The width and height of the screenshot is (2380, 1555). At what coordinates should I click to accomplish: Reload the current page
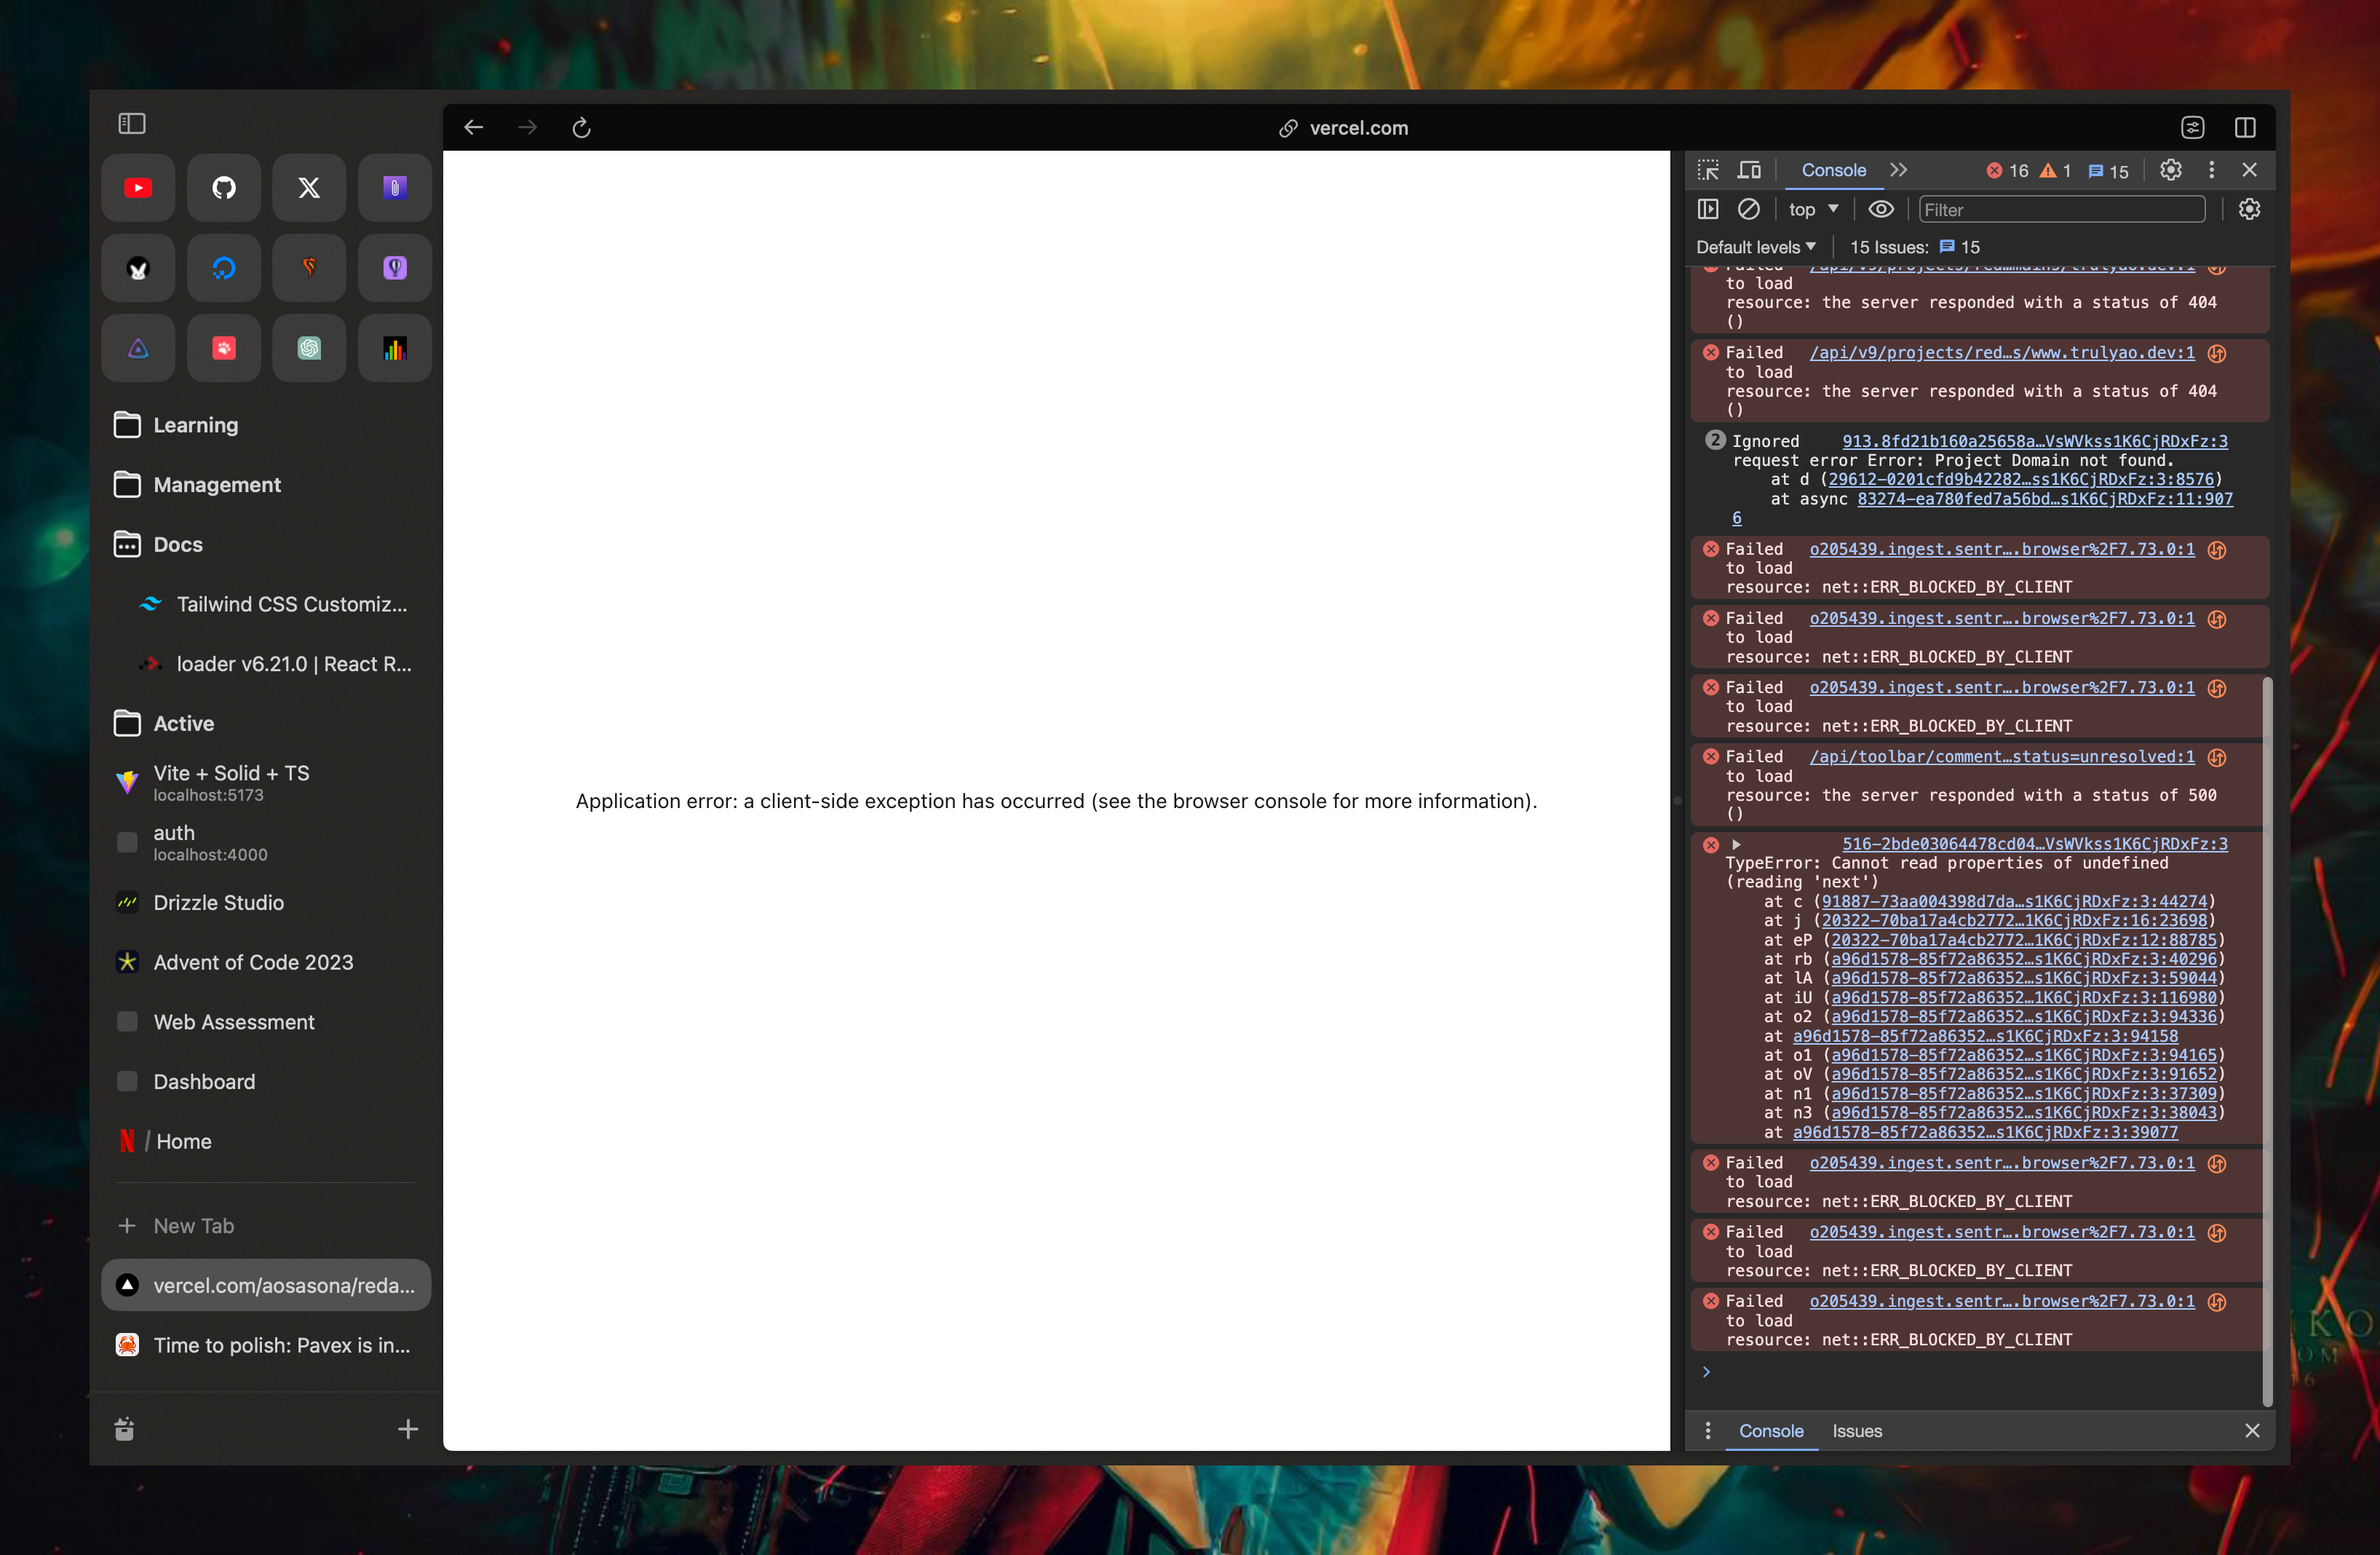(581, 128)
